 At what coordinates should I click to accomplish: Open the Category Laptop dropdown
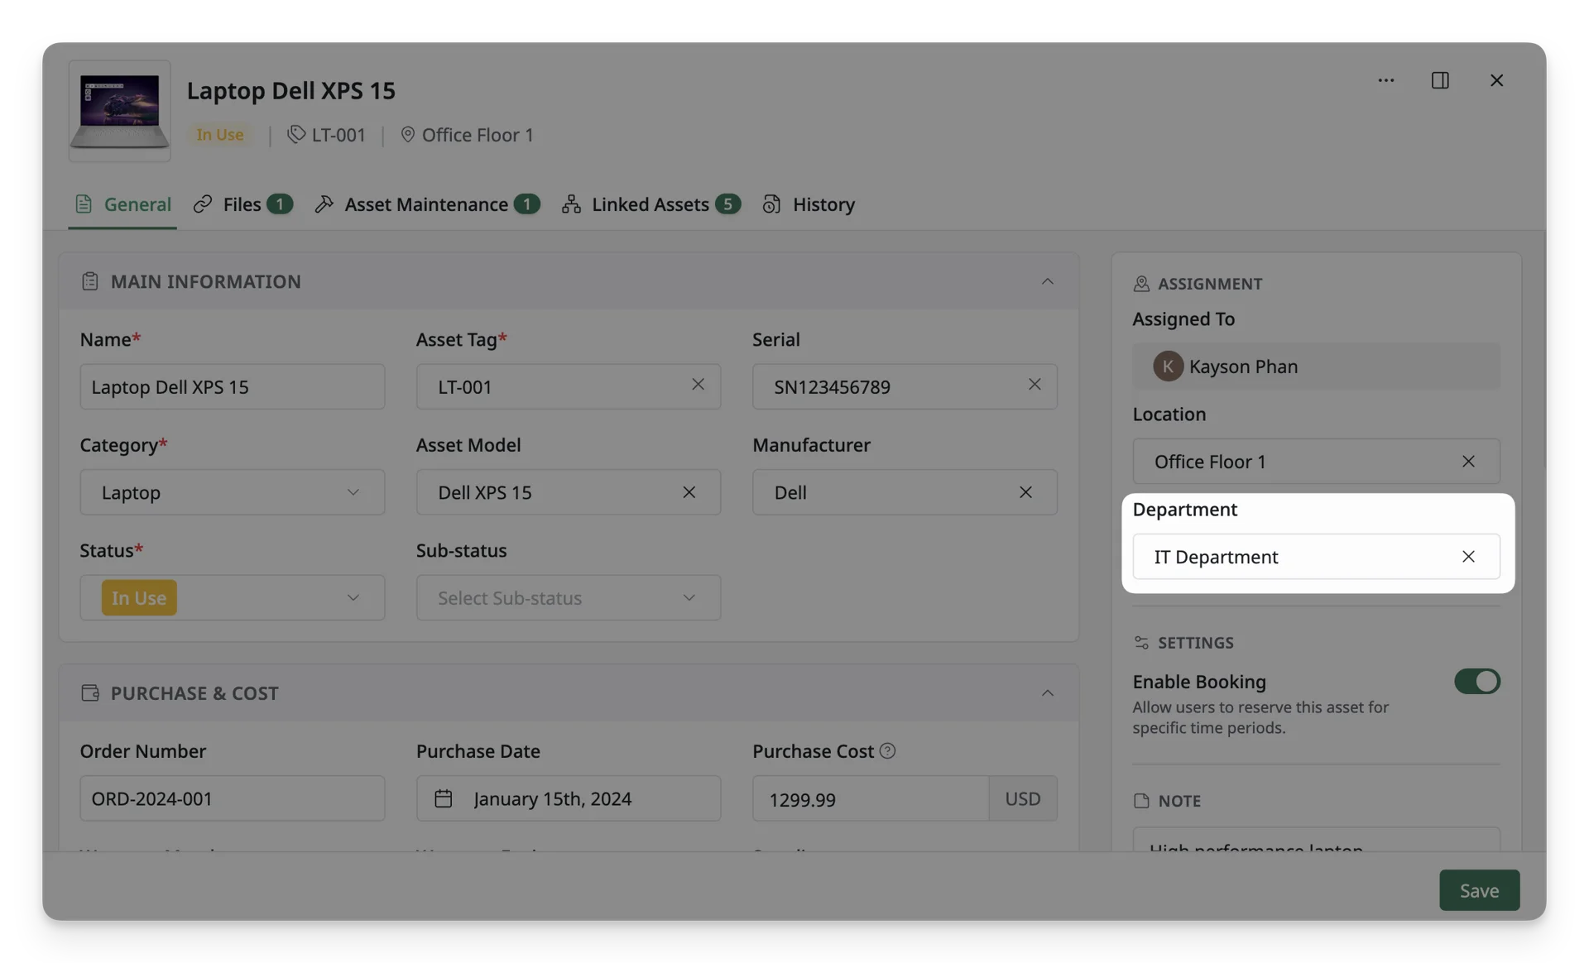coord(232,492)
